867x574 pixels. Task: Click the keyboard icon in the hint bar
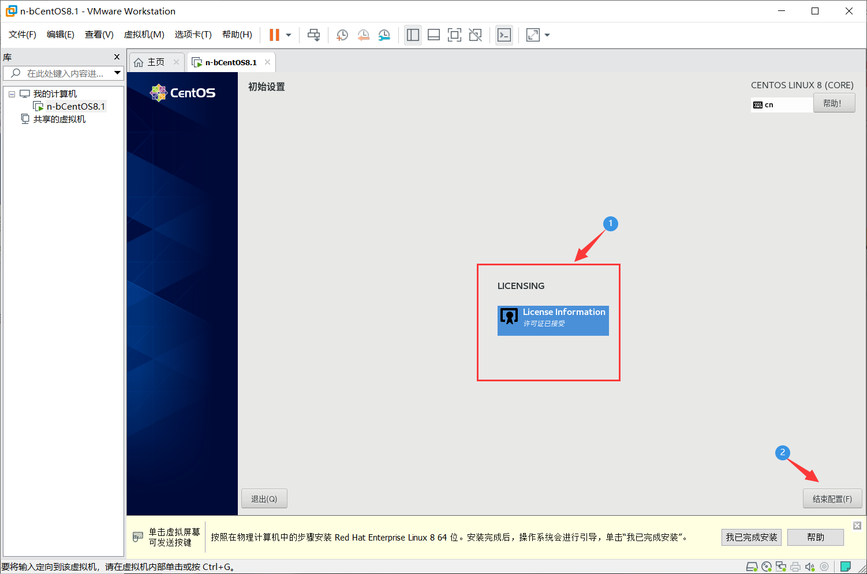[138, 537]
